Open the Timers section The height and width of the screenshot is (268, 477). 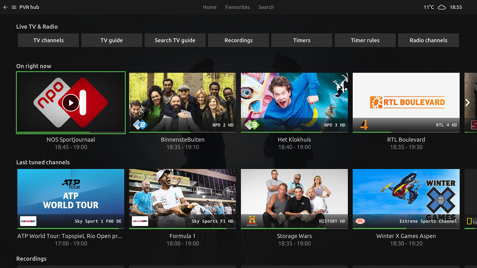pos(302,40)
